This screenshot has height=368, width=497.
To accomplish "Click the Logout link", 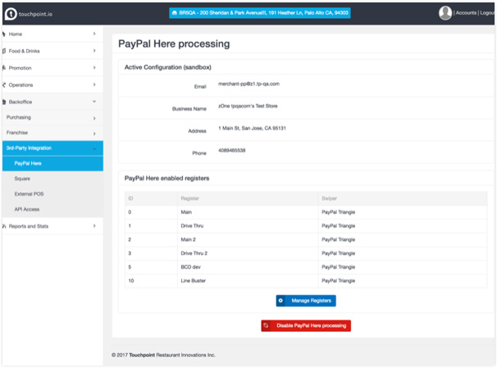I will tap(487, 13).
